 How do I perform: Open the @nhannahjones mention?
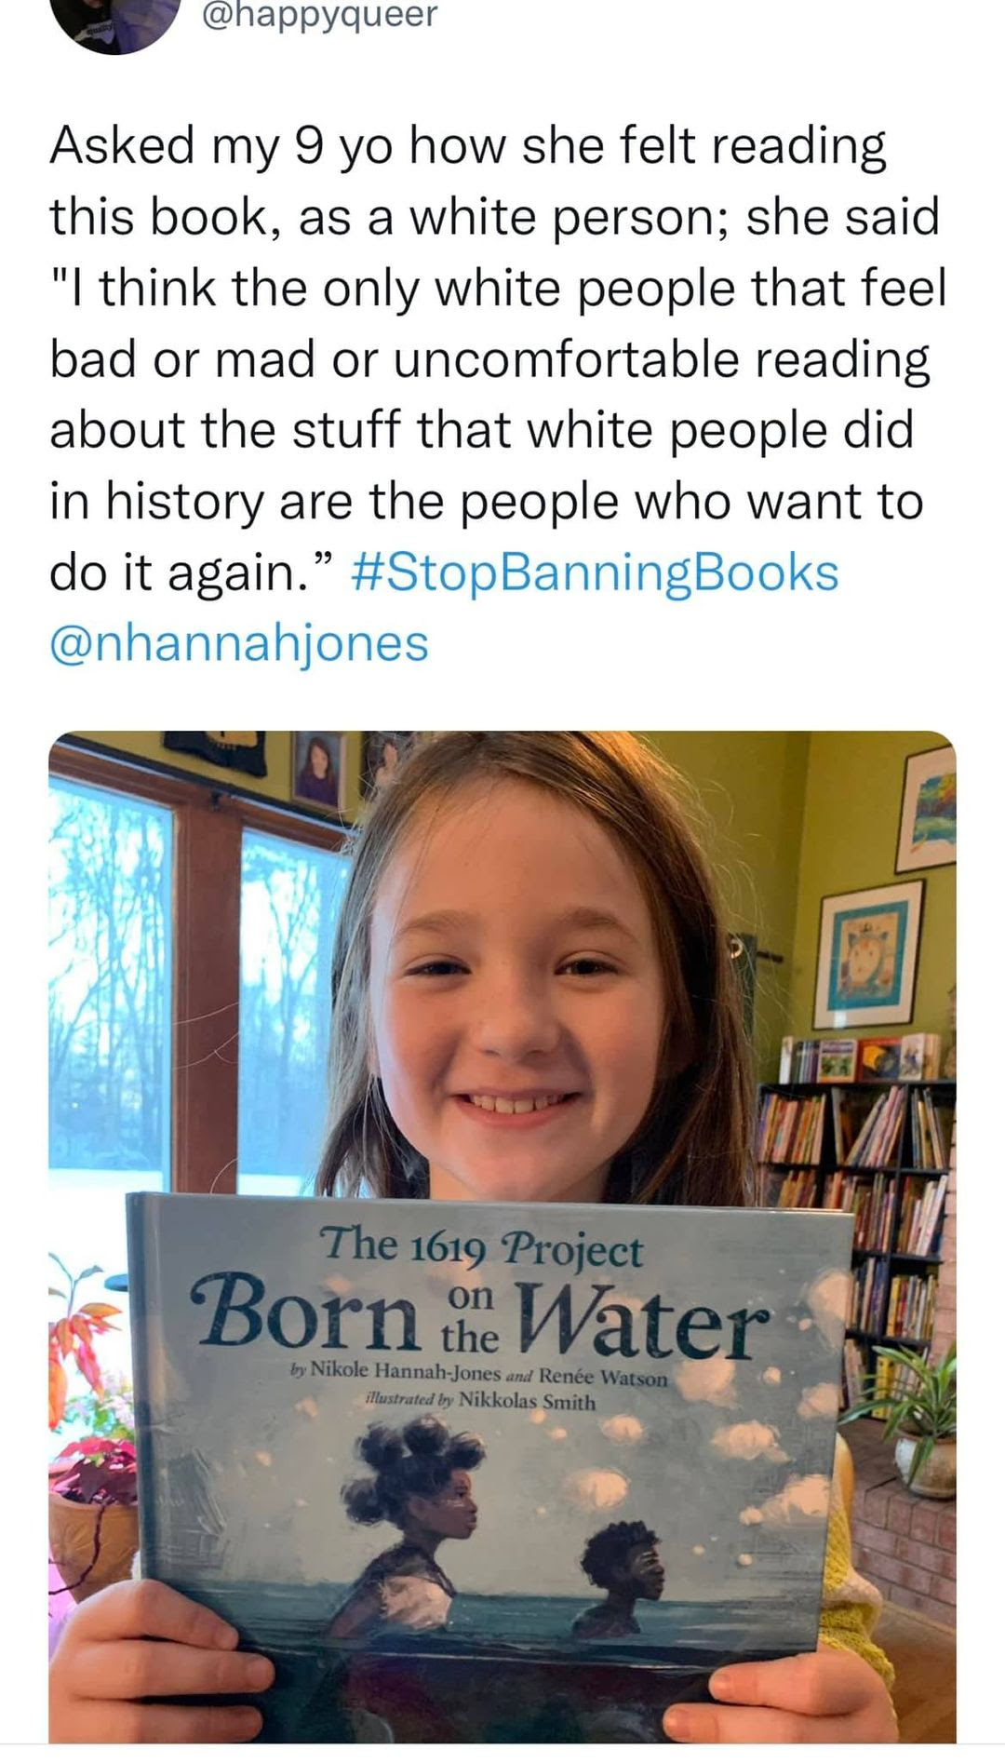(x=239, y=643)
